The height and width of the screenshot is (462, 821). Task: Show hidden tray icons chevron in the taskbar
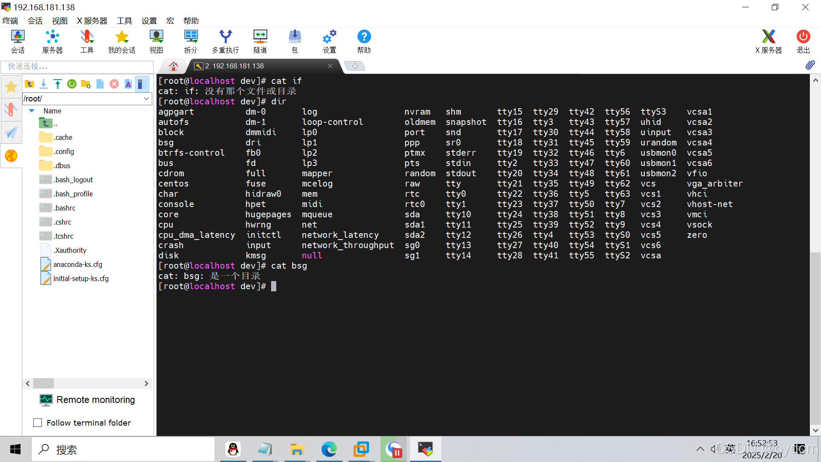(700, 449)
